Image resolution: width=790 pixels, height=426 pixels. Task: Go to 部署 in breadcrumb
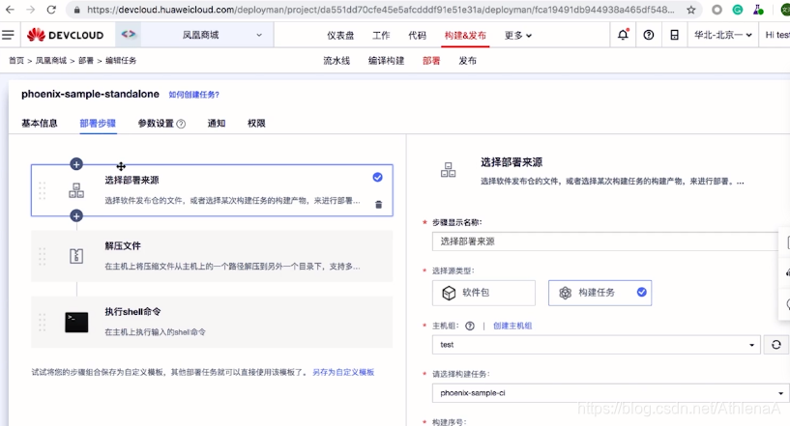[x=86, y=61]
